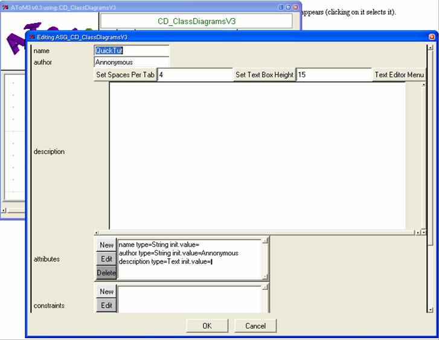Click the Cancel button
This screenshot has height=340, width=439.
[x=255, y=326]
